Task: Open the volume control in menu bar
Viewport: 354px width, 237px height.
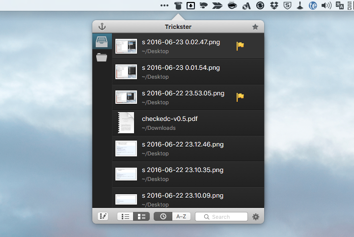Action: click(327, 5)
